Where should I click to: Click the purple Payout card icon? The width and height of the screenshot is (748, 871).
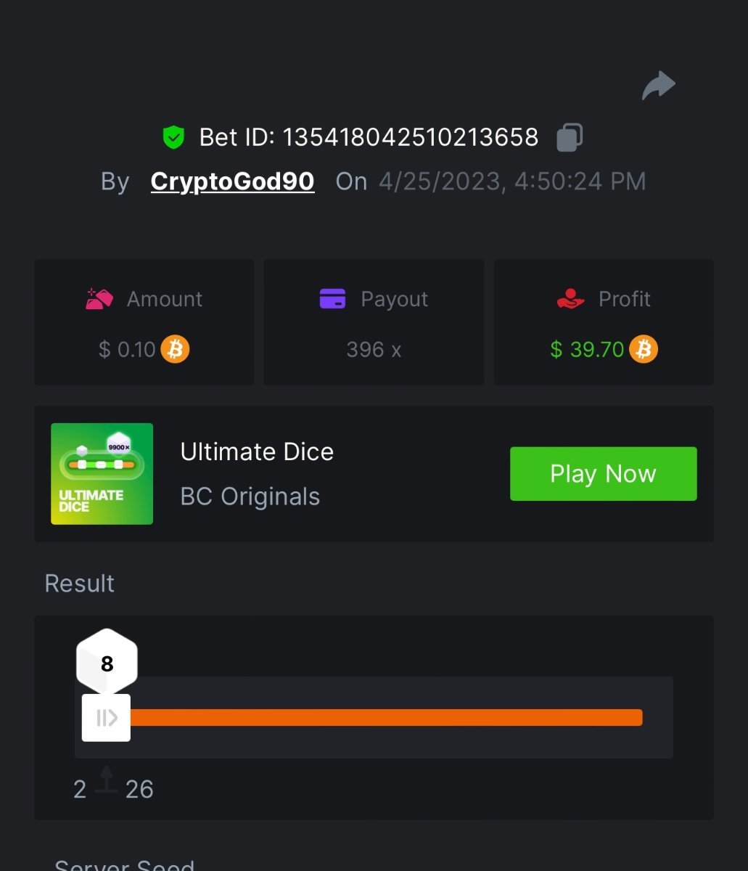coord(332,299)
